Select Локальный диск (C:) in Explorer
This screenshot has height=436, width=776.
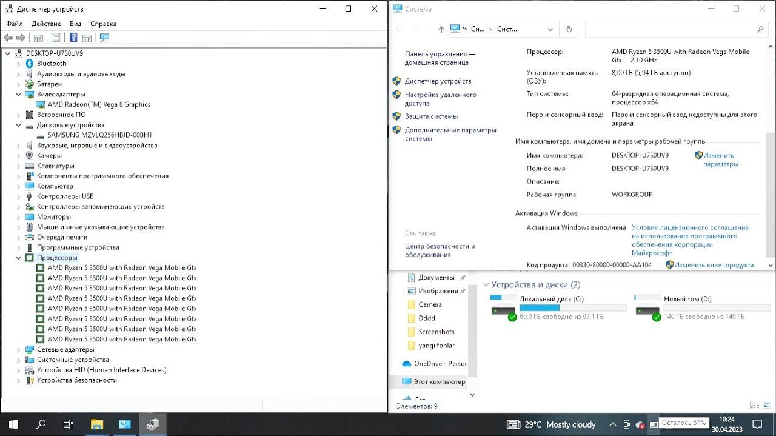tap(558, 307)
